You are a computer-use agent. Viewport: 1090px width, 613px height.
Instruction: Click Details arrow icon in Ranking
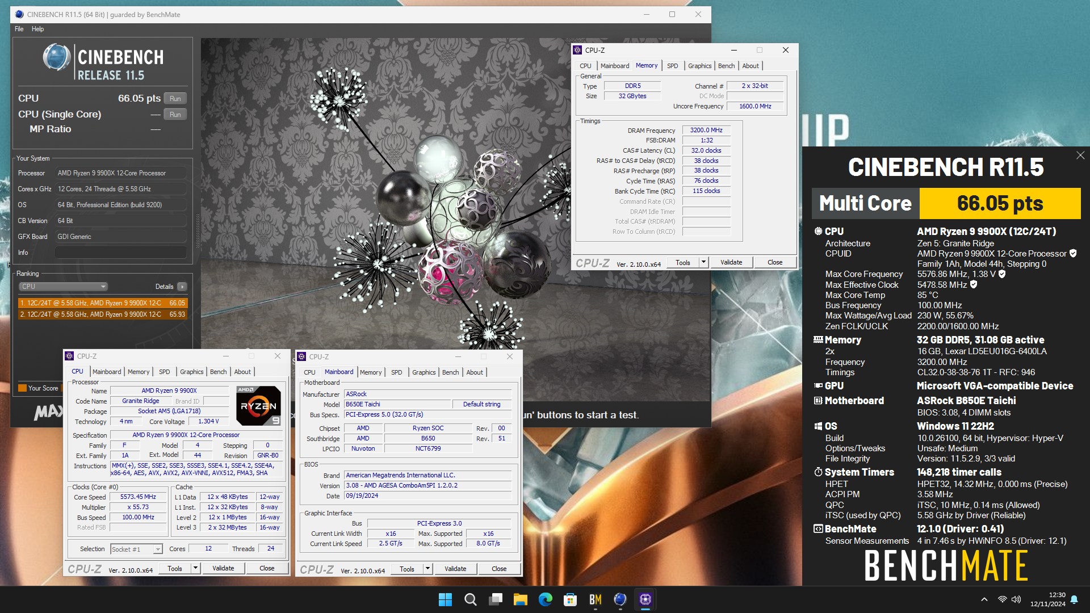pos(182,287)
